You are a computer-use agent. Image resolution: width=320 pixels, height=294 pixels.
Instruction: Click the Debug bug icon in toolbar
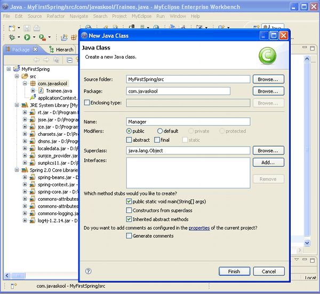(x=12, y=37)
